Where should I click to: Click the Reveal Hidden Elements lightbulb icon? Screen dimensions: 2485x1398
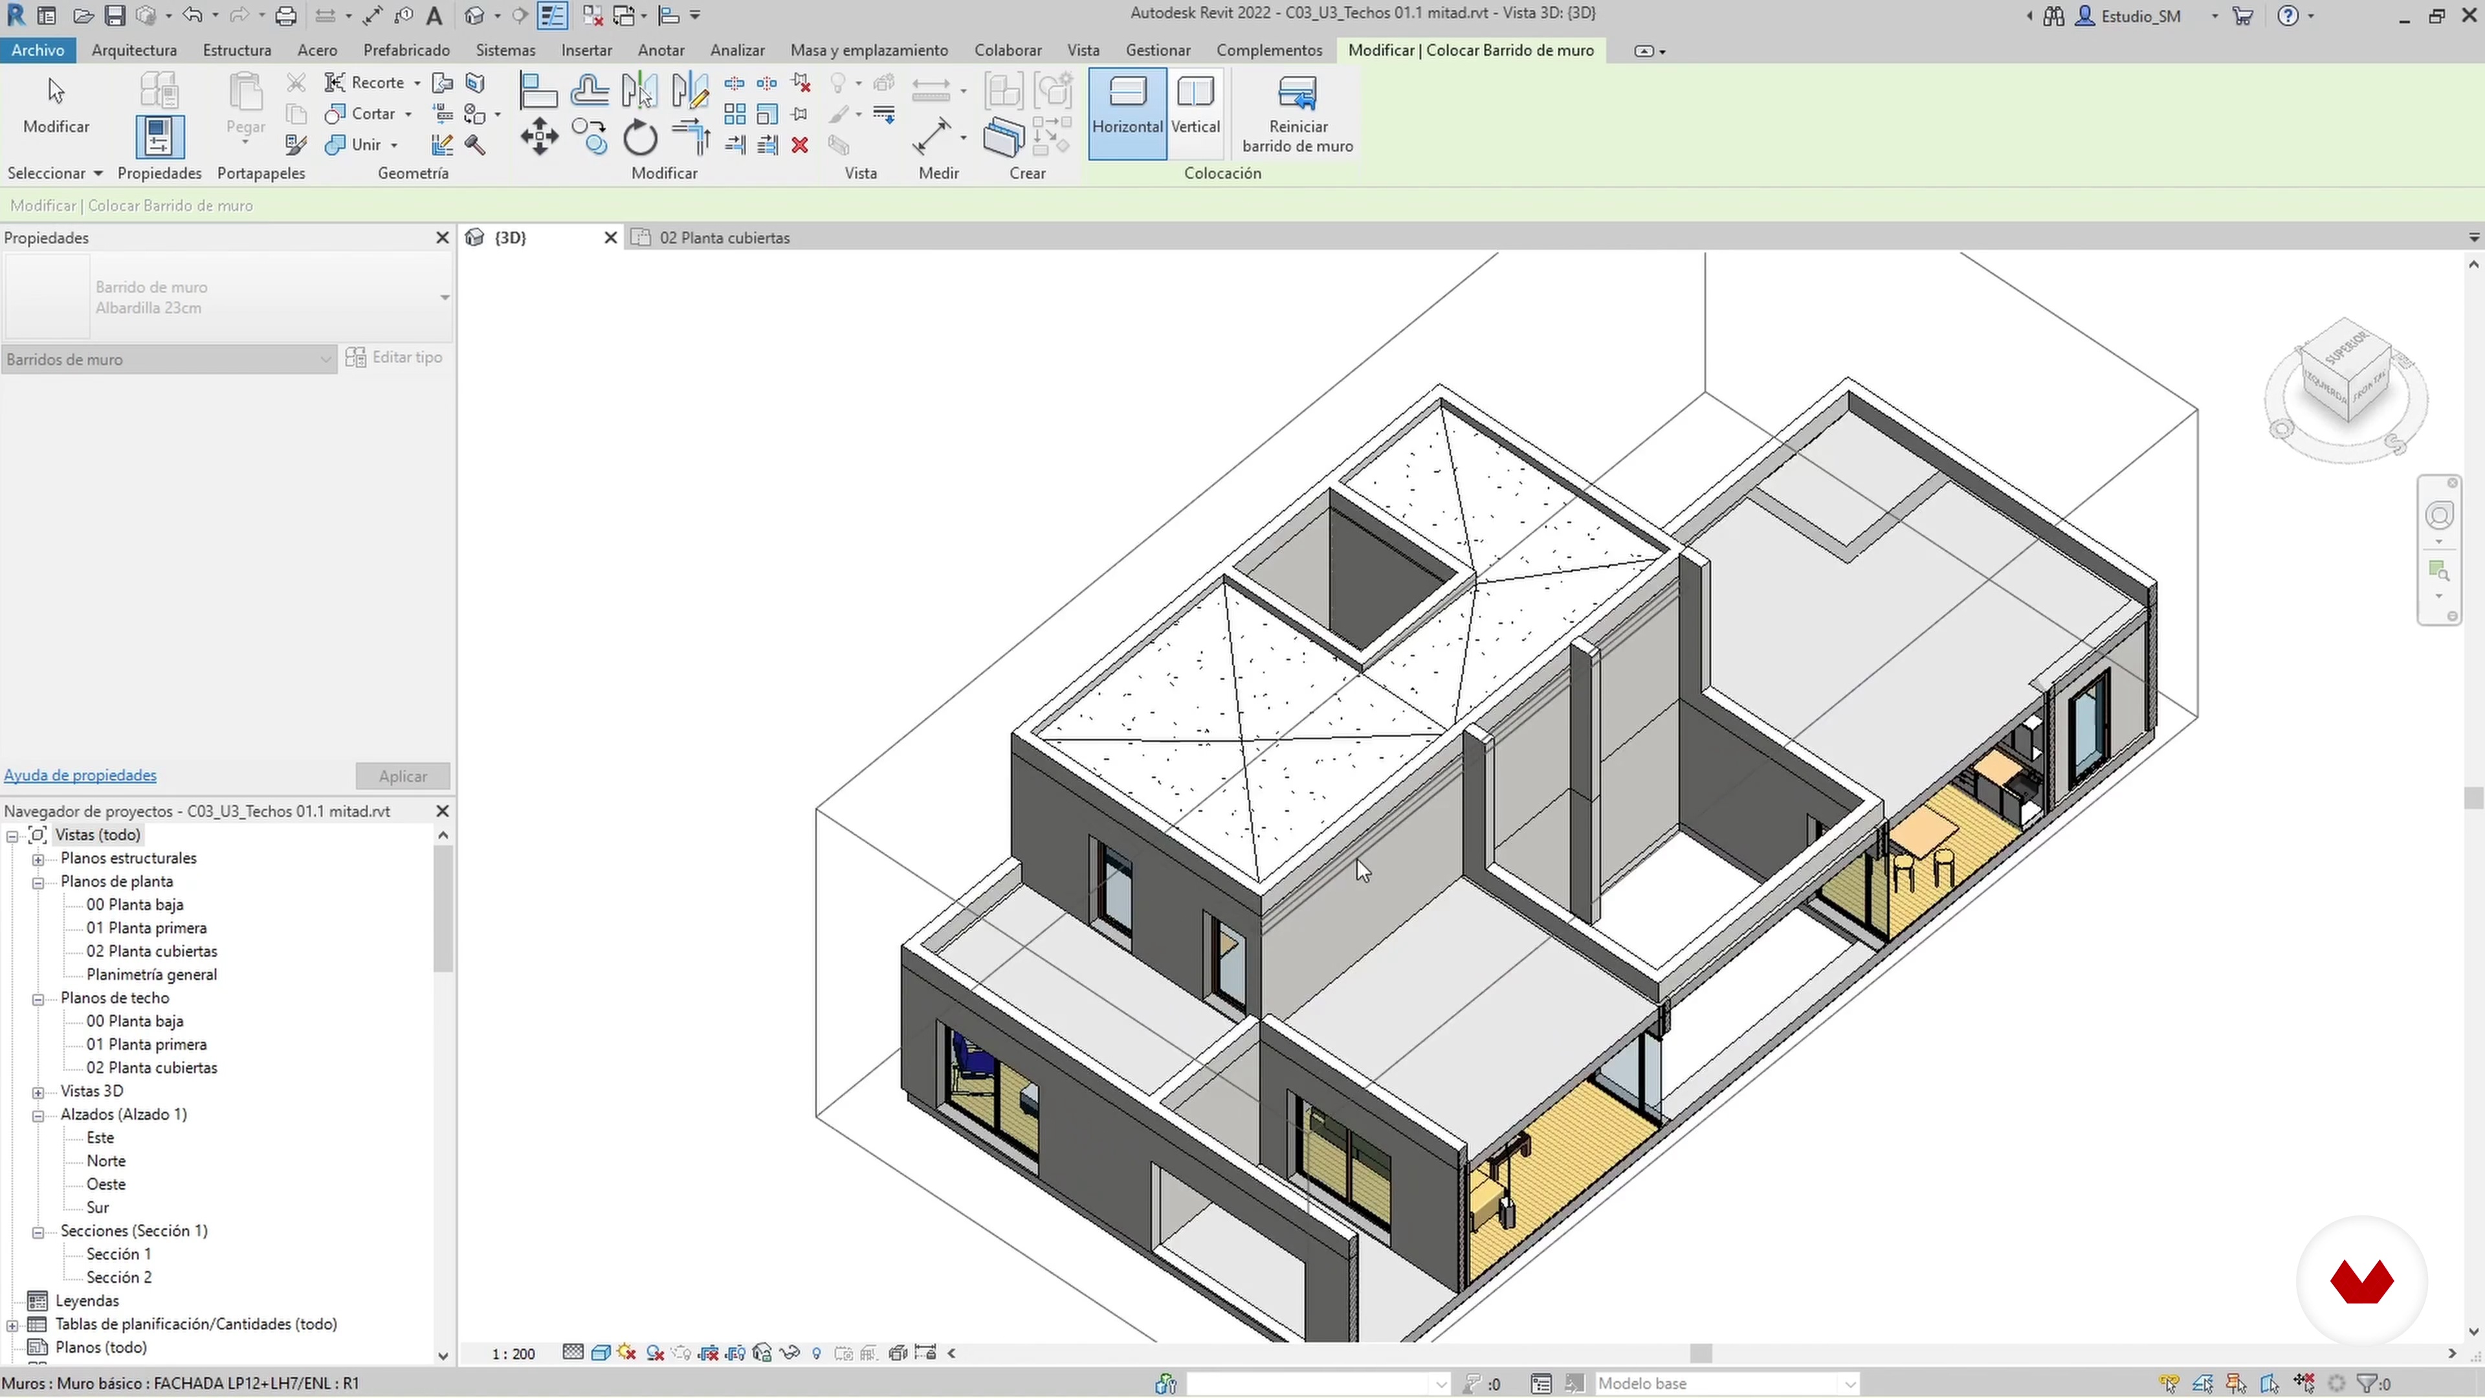(816, 1353)
